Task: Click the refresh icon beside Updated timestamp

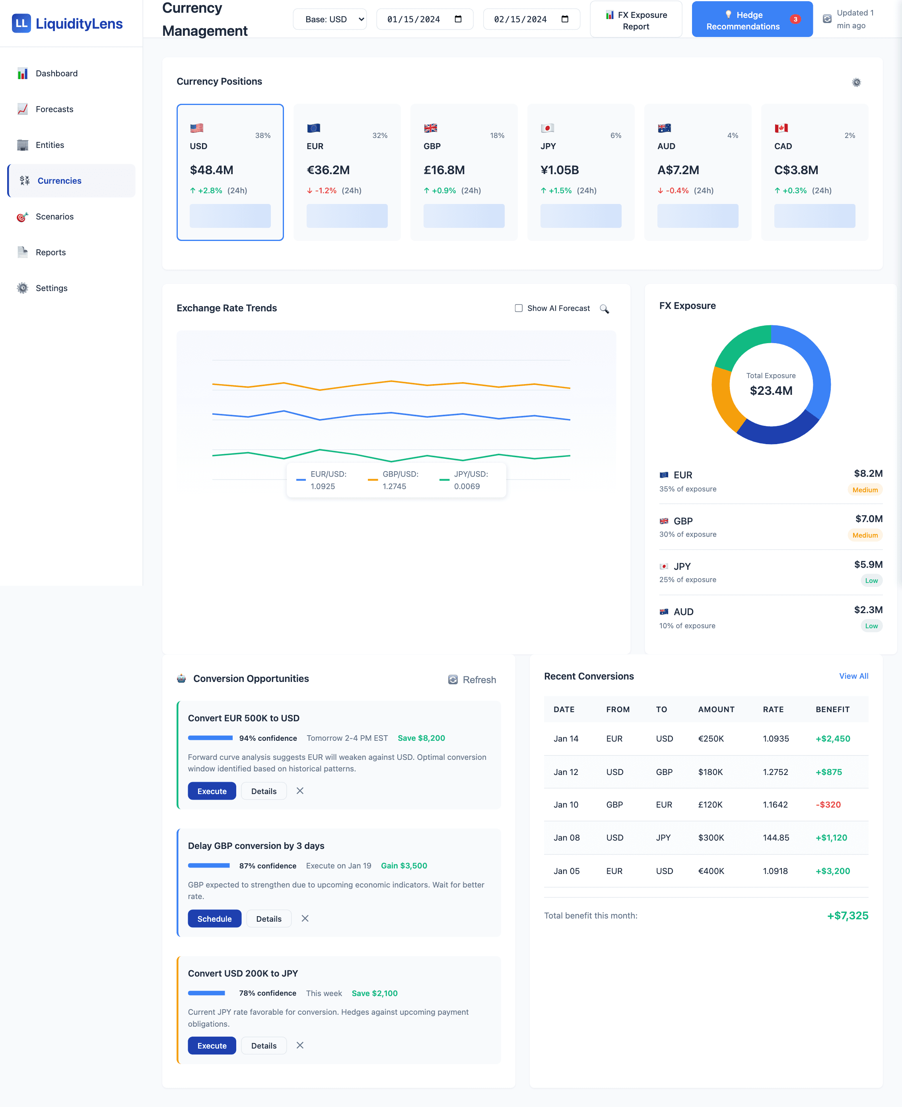Action: (827, 19)
